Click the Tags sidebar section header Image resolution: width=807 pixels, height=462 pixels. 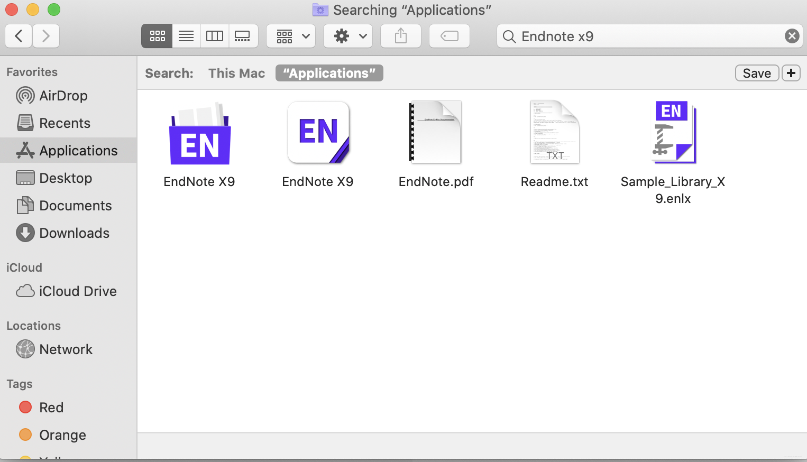point(20,384)
